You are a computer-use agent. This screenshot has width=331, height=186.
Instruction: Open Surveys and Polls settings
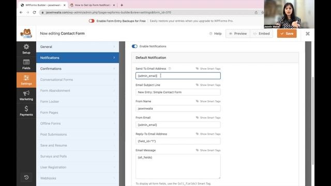click(78, 156)
